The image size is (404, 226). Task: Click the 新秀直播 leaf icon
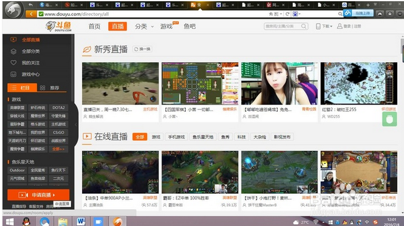click(87, 49)
